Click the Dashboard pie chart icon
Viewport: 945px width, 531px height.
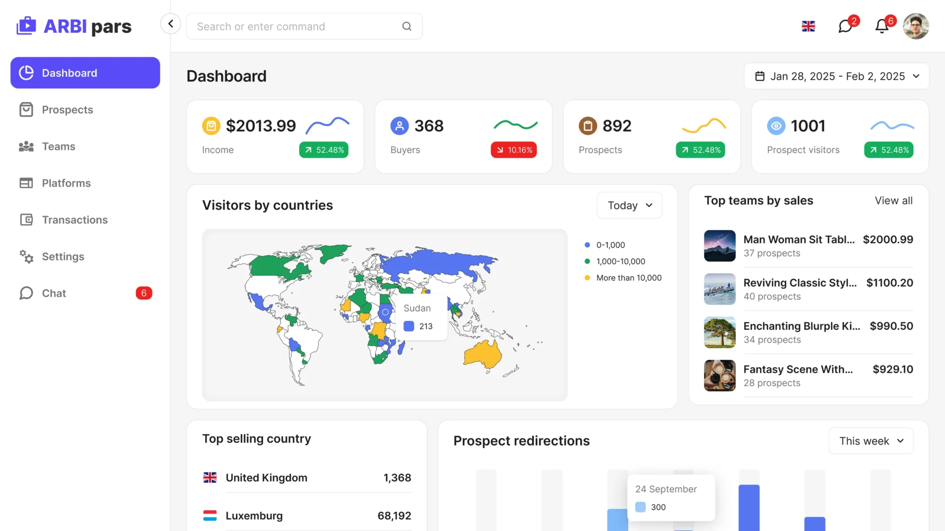click(26, 73)
